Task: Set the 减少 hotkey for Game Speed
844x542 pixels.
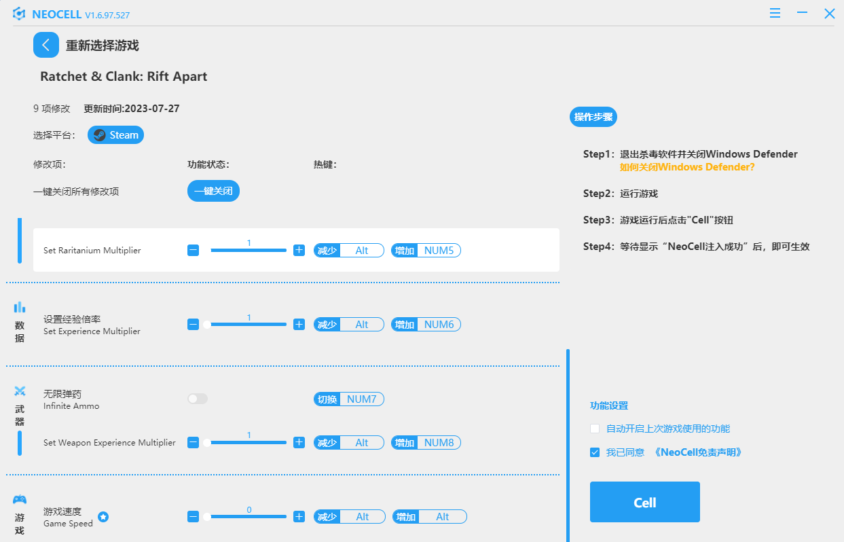Action: coord(350,517)
